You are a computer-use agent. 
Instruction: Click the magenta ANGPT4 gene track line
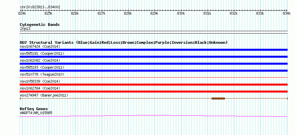pos(154,116)
